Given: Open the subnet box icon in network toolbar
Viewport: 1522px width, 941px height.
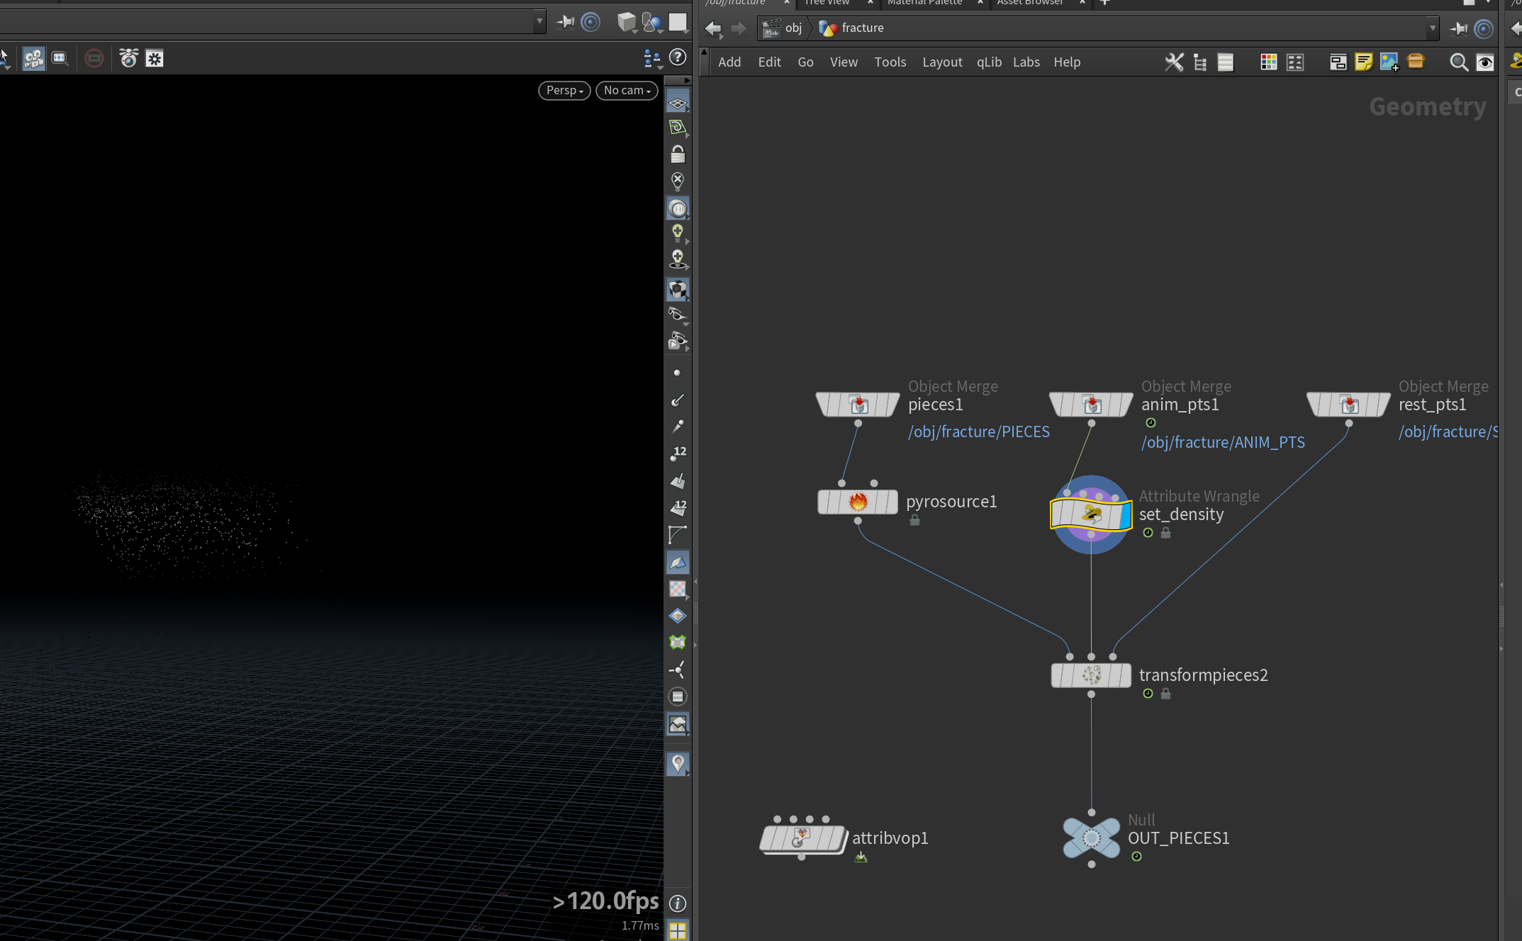Looking at the screenshot, I should click(x=1416, y=62).
